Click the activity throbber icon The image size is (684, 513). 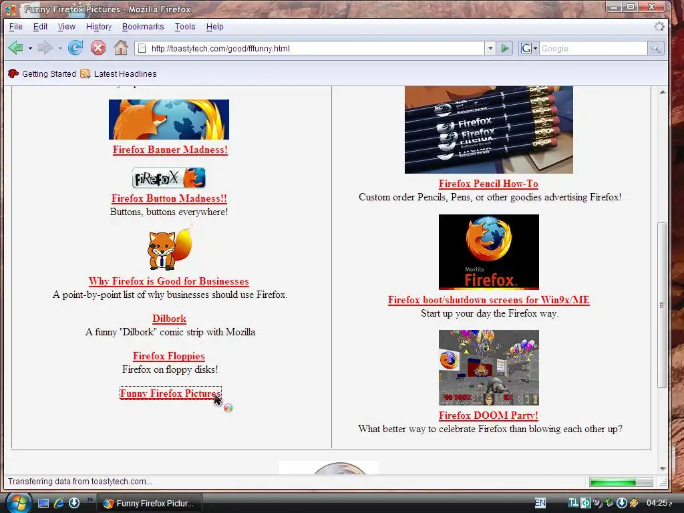coord(659,27)
